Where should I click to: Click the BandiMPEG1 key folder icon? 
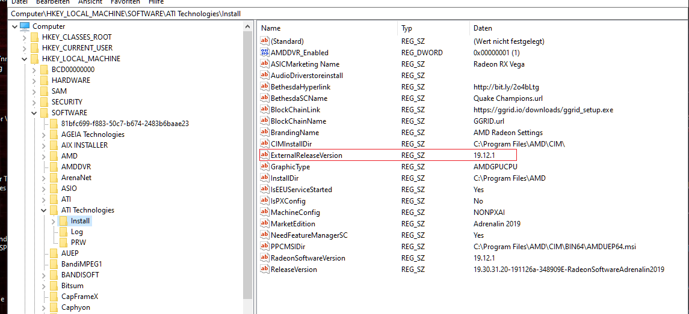click(54, 264)
